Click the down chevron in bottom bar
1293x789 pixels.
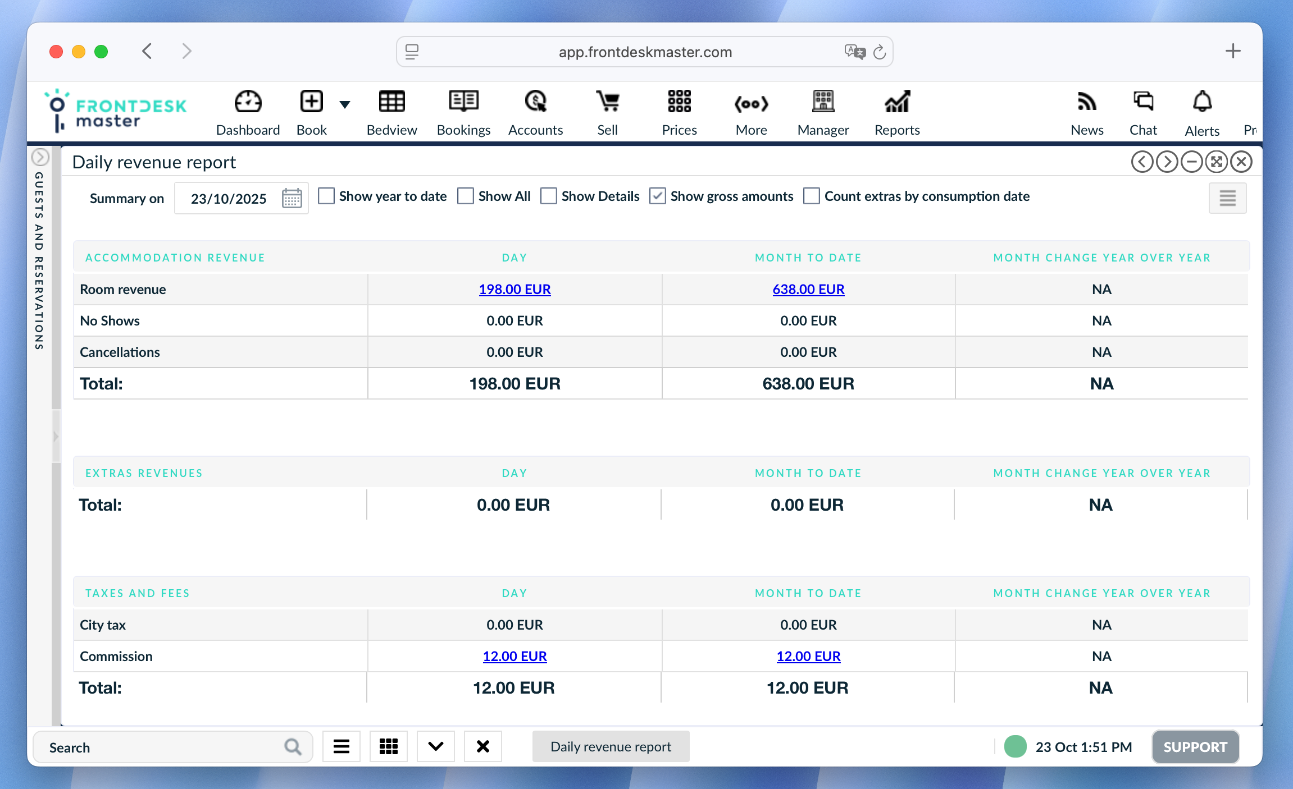click(435, 746)
